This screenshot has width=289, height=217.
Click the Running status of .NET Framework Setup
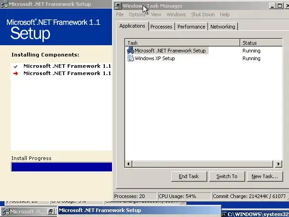coord(252,51)
